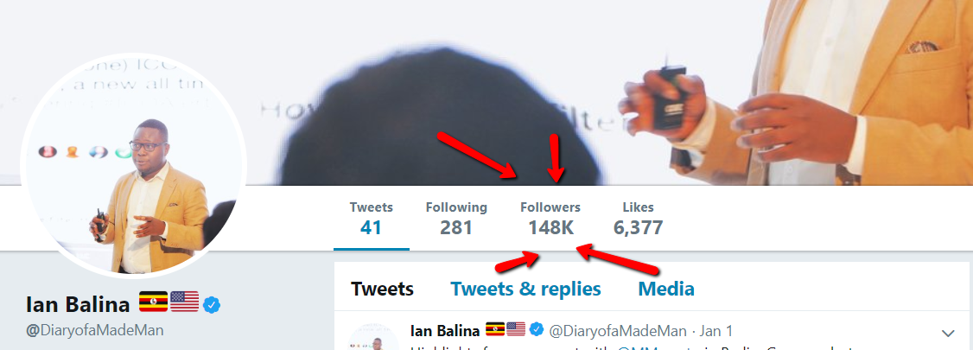
Task: Select the Tweets count stat showing 41
Action: pos(371,219)
